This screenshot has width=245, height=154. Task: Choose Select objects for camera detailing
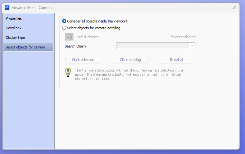click(x=91, y=28)
